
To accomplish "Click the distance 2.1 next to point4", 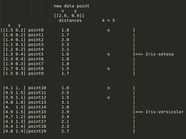I will point(65,49).
